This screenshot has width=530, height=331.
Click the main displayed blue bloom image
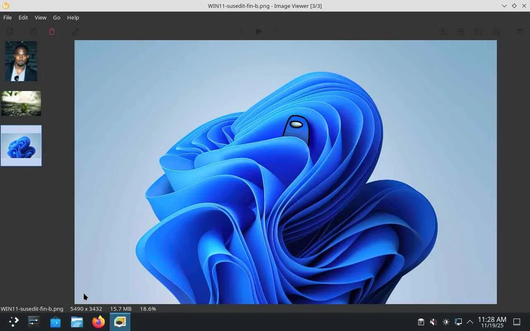point(286,172)
